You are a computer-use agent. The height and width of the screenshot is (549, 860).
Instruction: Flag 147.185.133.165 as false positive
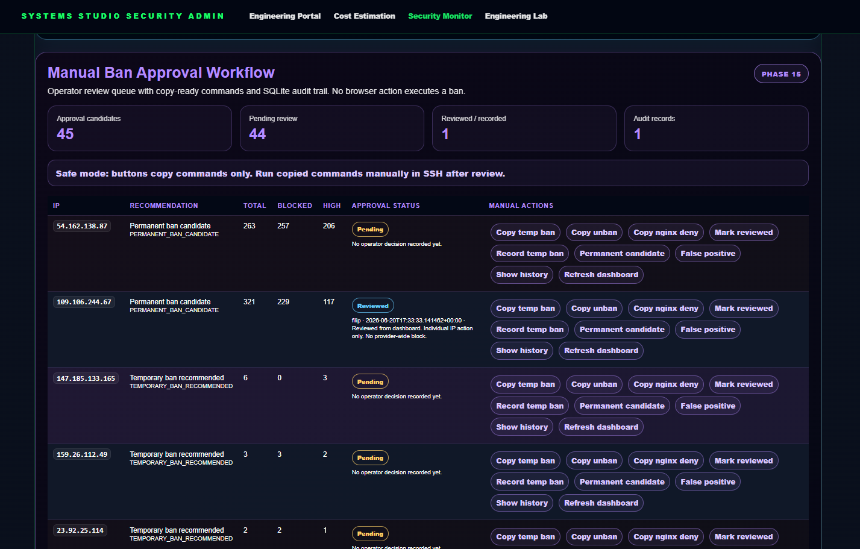(708, 406)
